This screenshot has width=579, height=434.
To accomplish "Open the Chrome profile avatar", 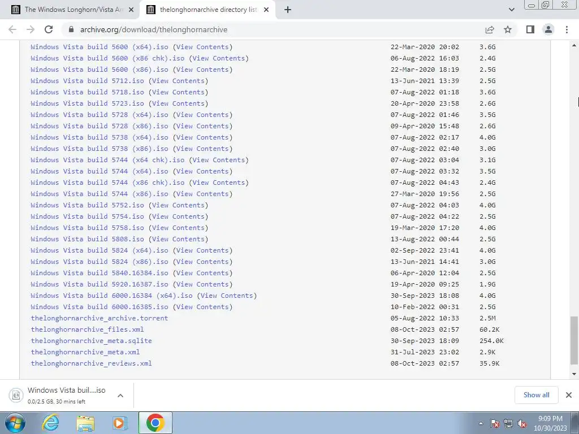I will click(548, 29).
